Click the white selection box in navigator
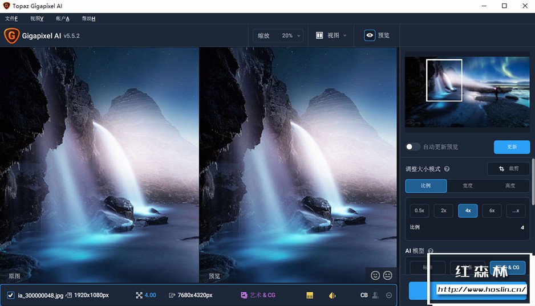Viewport: 535px width, 306px height. point(444,80)
